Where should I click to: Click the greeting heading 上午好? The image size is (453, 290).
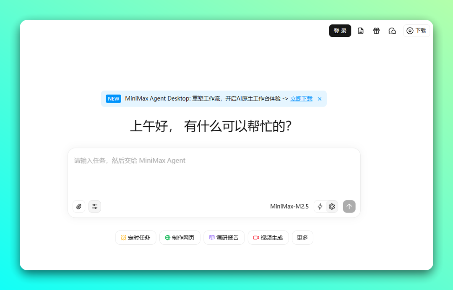click(211, 127)
